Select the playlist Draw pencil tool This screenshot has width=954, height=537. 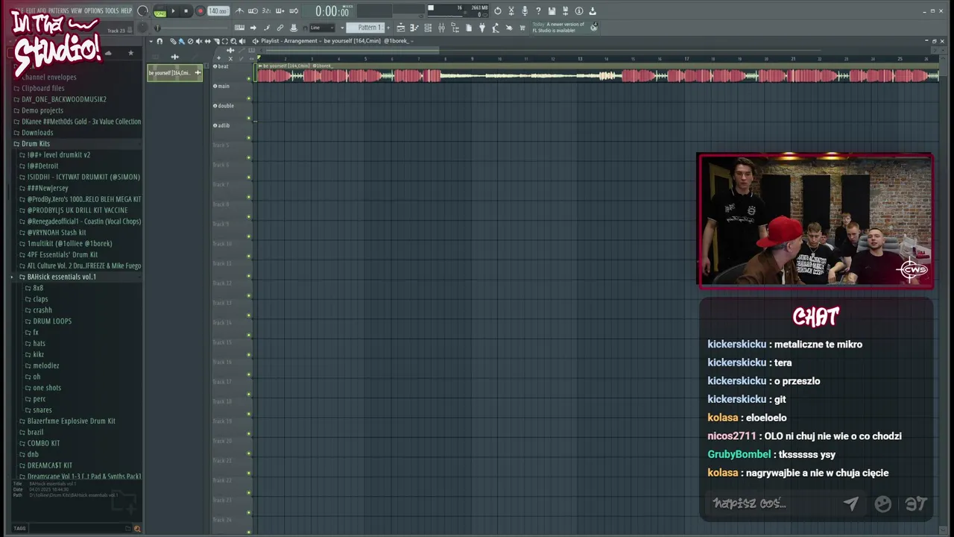tap(172, 41)
